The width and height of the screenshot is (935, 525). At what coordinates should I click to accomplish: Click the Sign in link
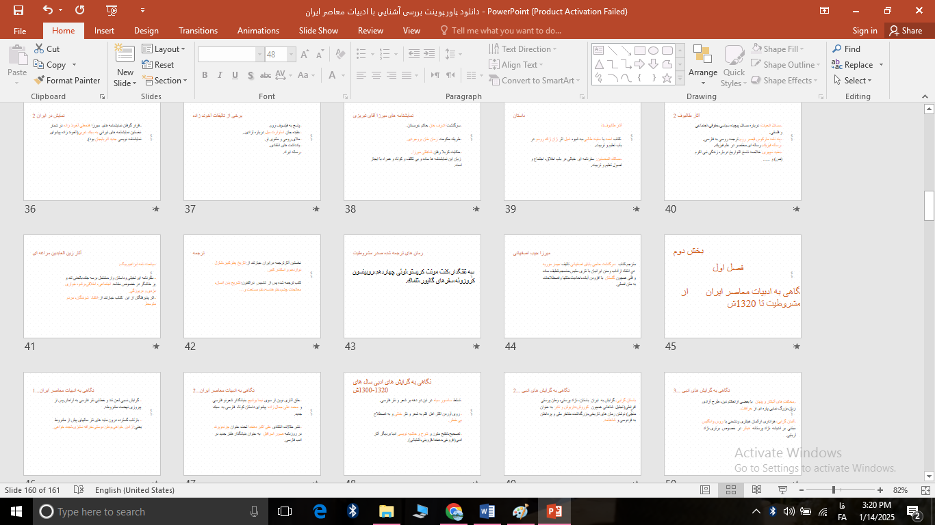[864, 31]
